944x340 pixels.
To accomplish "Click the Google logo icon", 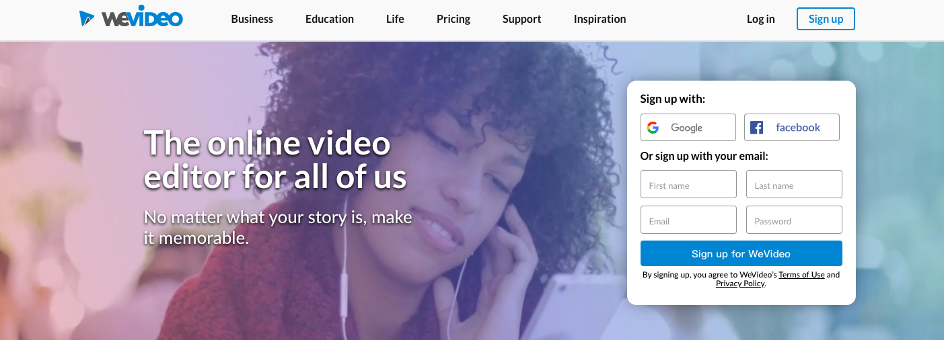I will pyautogui.click(x=653, y=128).
